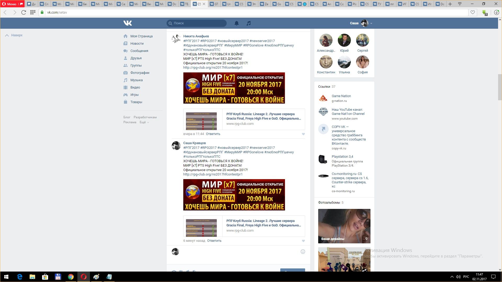Open the notifications bell
The height and width of the screenshot is (282, 502).
point(236,23)
